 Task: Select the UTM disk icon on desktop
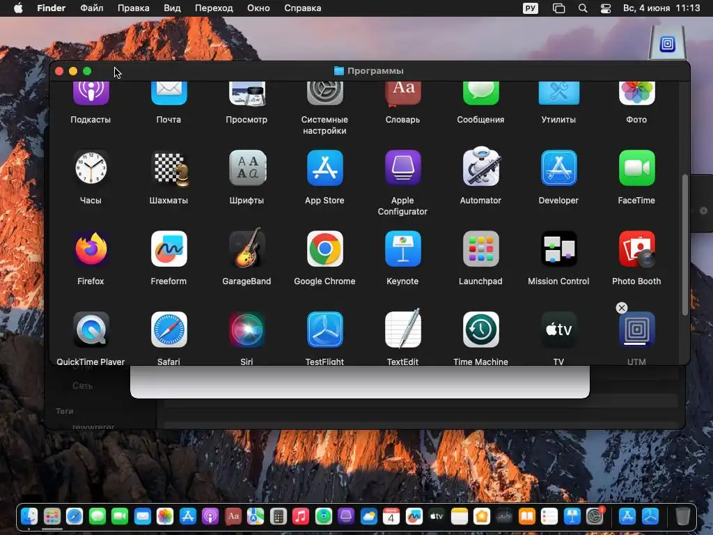(x=667, y=42)
